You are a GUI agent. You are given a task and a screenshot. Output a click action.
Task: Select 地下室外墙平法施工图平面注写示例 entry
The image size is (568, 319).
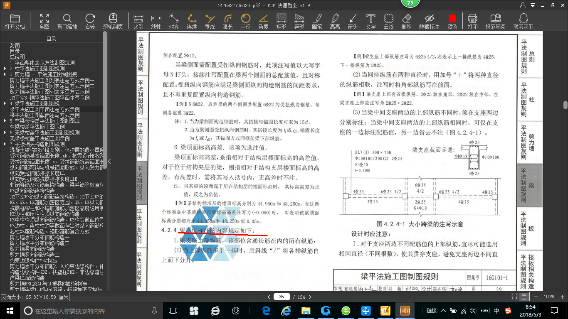coord(50,98)
